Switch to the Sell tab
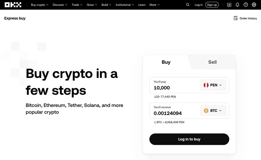Viewport: 261px width, 160px height. pos(212,62)
